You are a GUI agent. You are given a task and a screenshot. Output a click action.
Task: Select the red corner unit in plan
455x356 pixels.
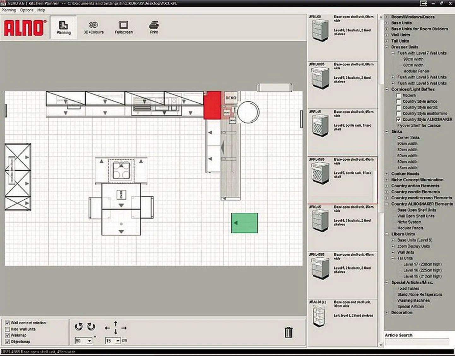click(212, 105)
